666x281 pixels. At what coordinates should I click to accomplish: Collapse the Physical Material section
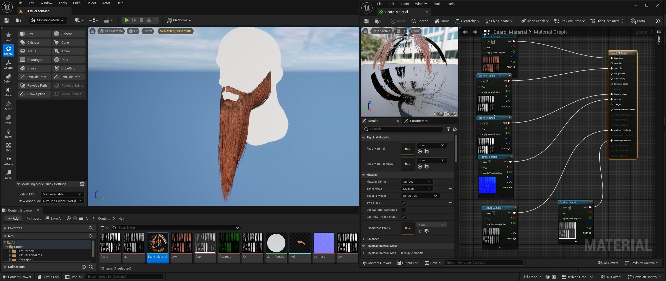tap(363, 137)
